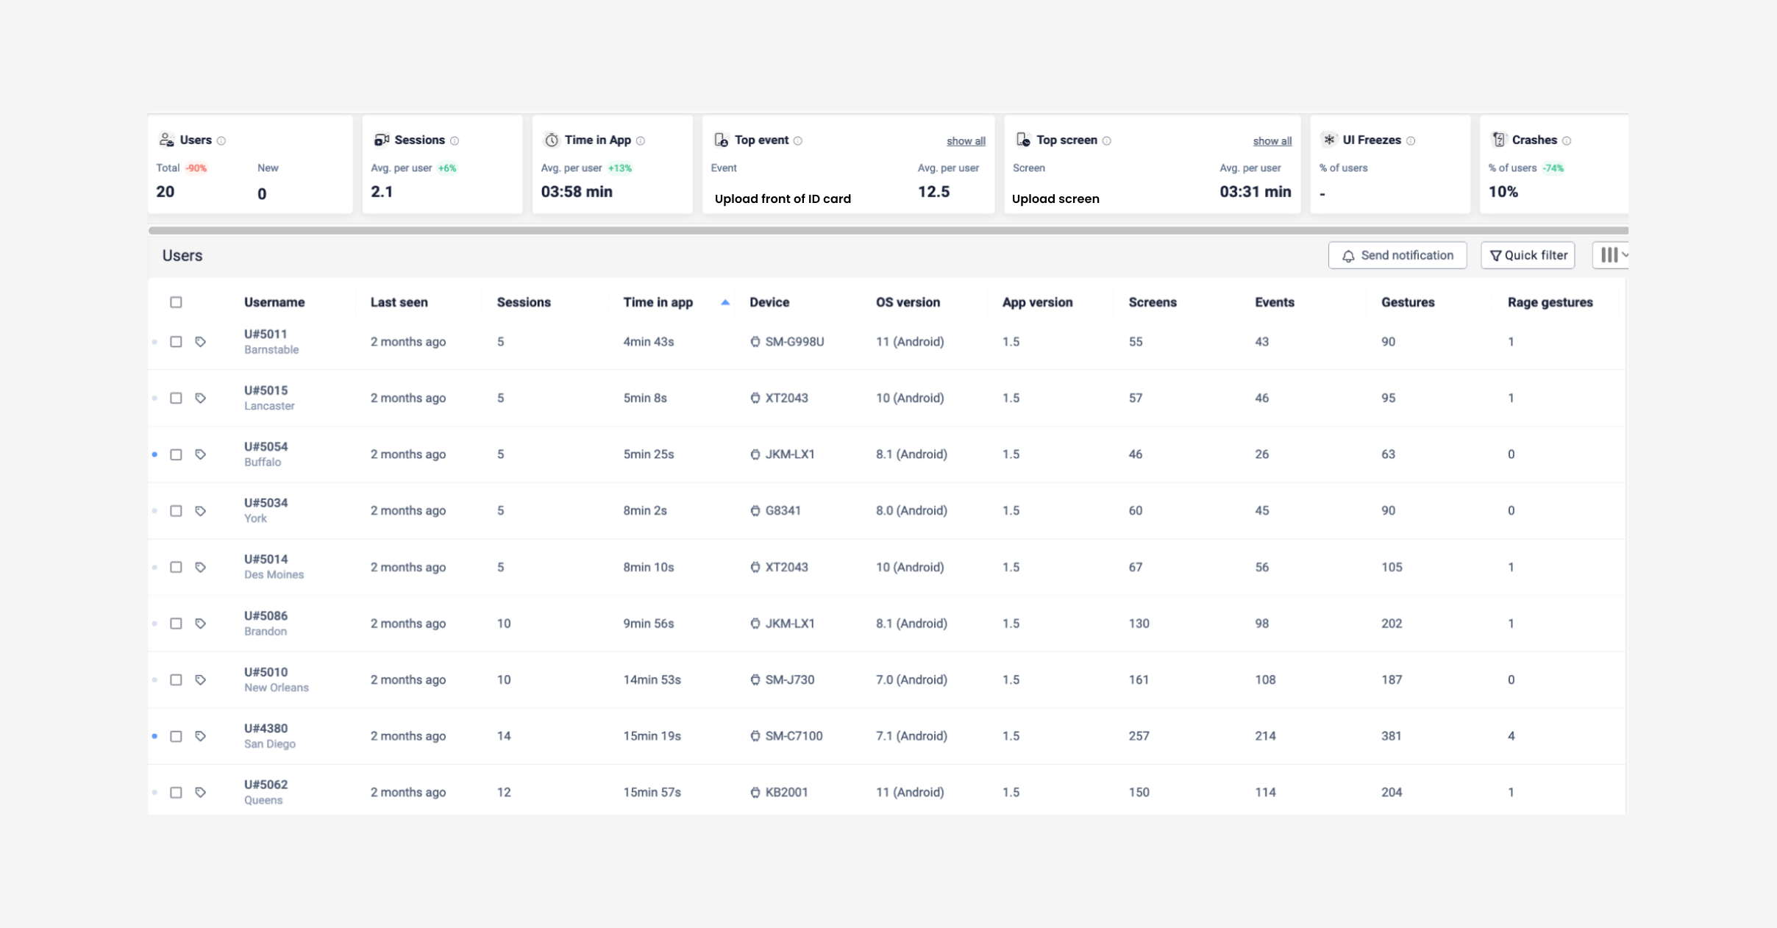Check the checkbox for user U#4380

click(177, 735)
